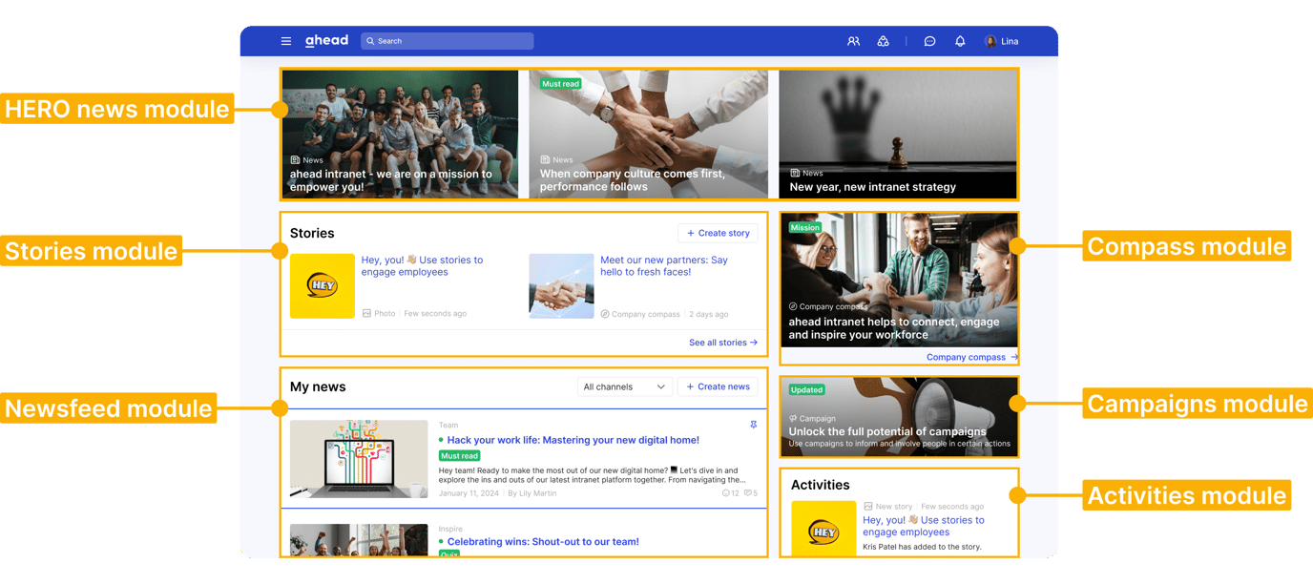The height and width of the screenshot is (584, 1313).
Task: Open the people directory icon
Action: (853, 41)
